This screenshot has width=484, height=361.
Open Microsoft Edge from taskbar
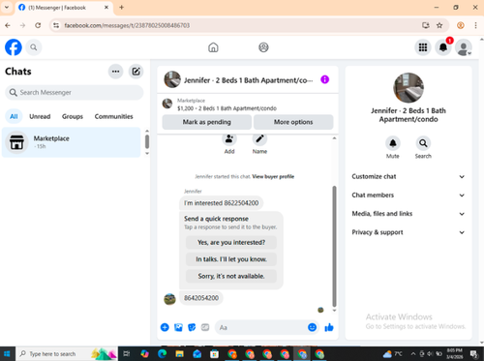pos(163,354)
